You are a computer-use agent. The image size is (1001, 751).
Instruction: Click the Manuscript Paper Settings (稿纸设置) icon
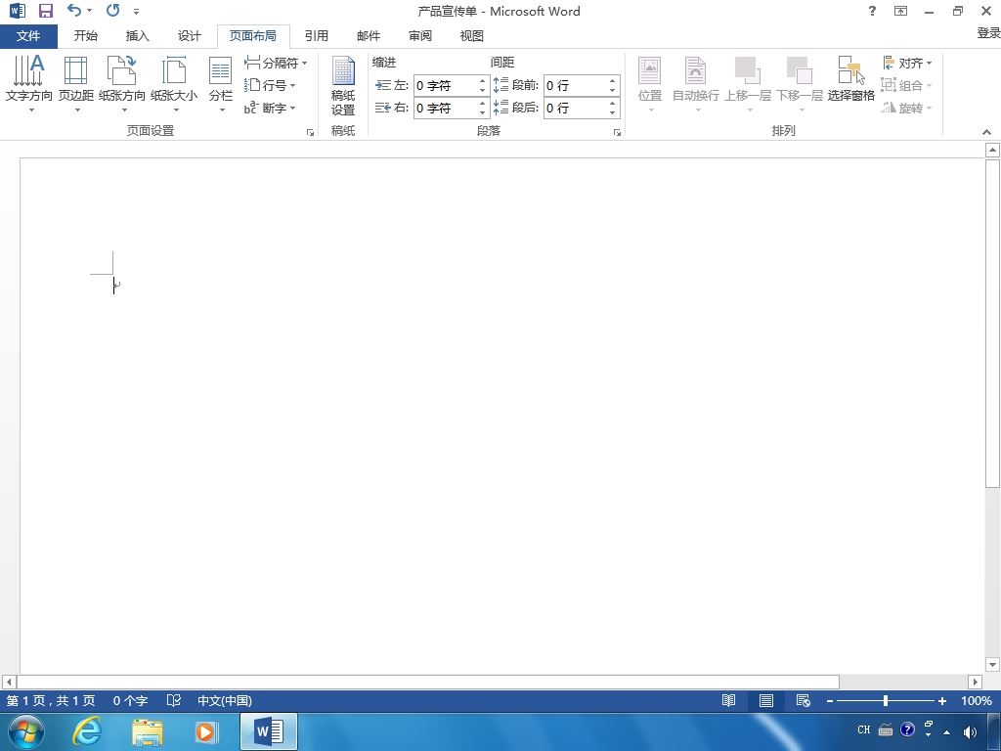pos(343,85)
